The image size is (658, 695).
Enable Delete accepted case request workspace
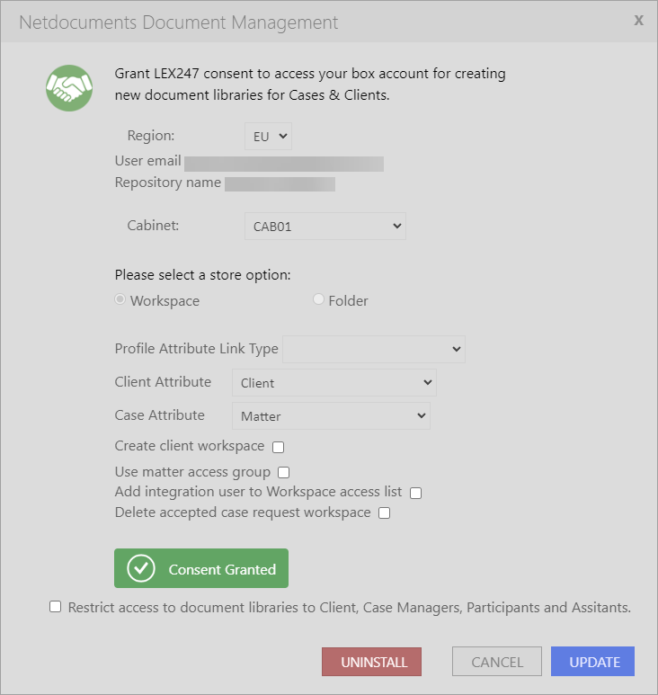(x=384, y=512)
